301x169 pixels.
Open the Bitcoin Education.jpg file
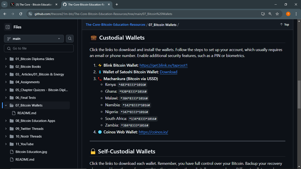31,152
